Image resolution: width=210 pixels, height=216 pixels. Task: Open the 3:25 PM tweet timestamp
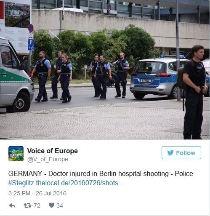37,193
